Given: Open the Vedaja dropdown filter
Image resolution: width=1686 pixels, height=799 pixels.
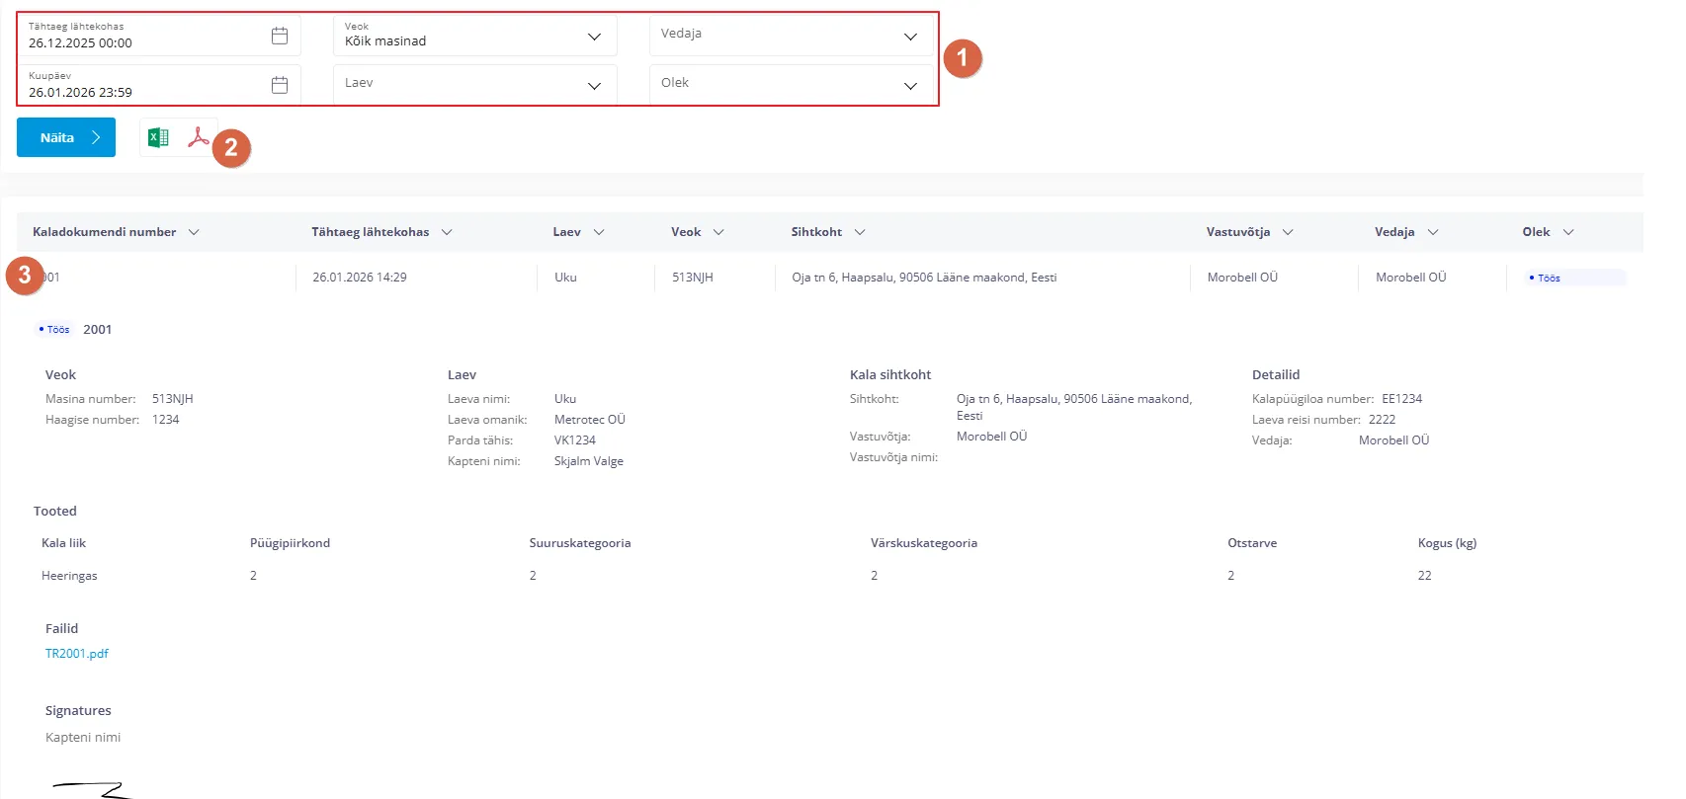Looking at the screenshot, I should (910, 37).
